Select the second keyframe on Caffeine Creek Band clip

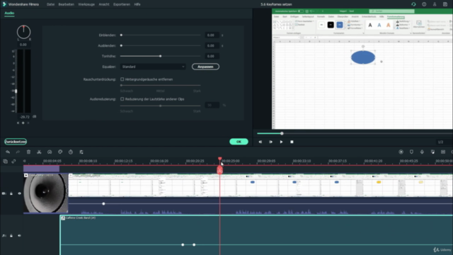click(194, 244)
